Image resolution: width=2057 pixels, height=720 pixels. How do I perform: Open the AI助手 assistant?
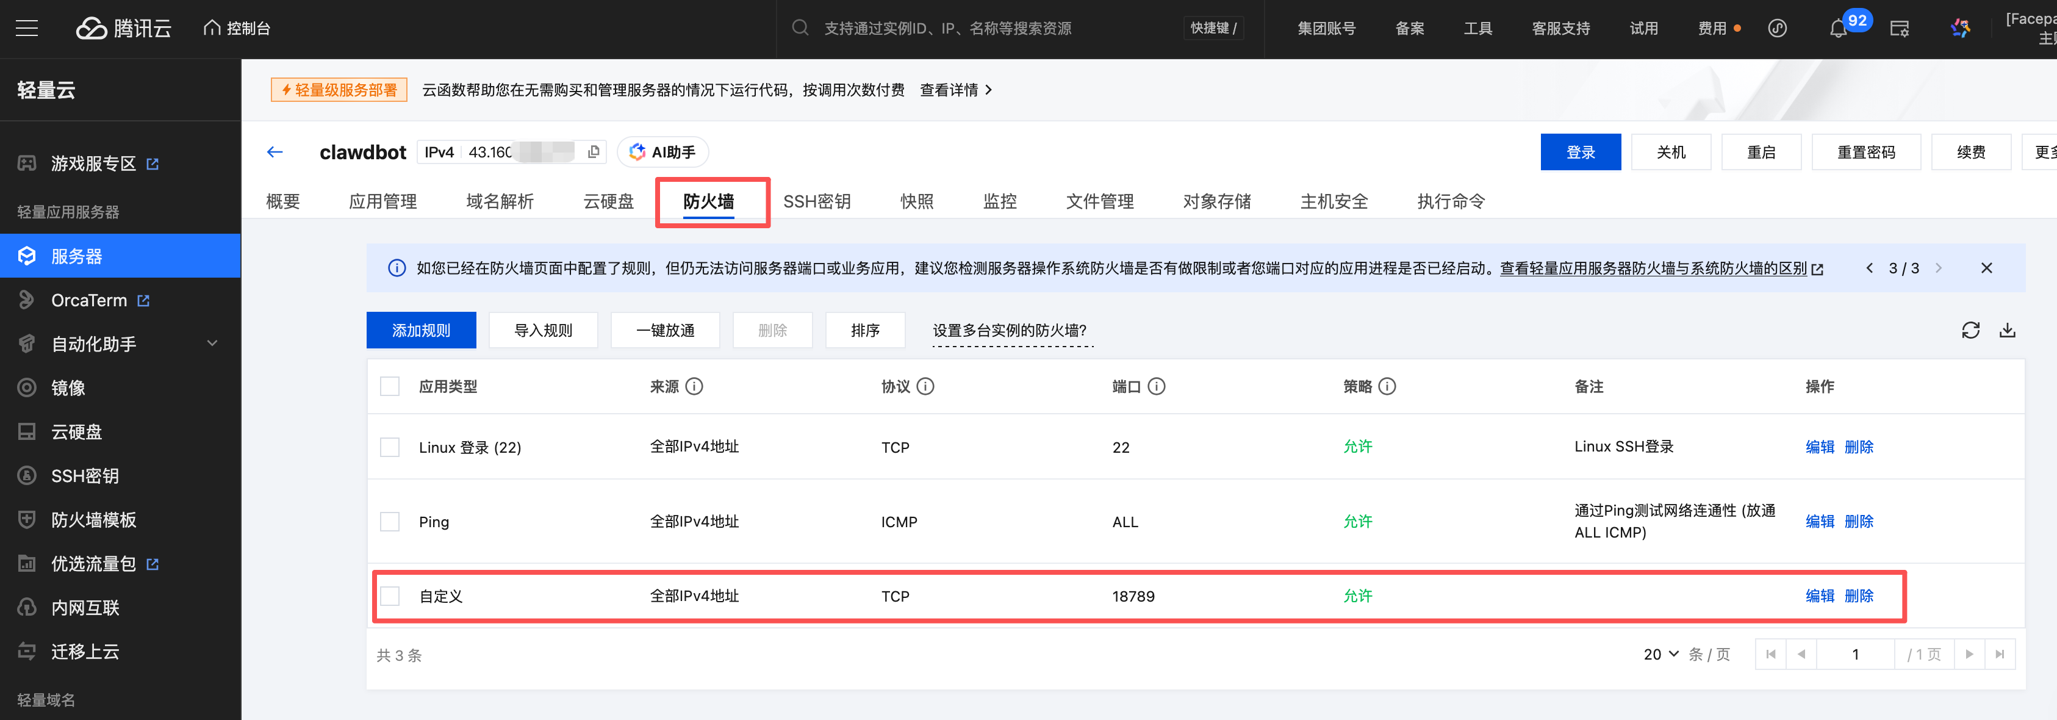(x=662, y=152)
